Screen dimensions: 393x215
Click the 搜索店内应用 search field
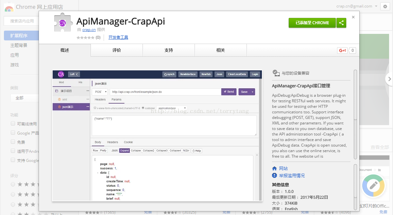22,21
